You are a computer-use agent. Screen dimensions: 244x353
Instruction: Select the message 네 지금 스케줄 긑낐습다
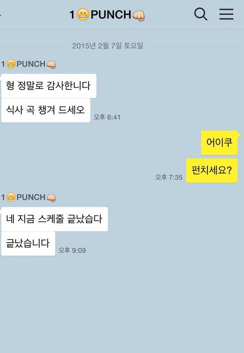[54, 219]
